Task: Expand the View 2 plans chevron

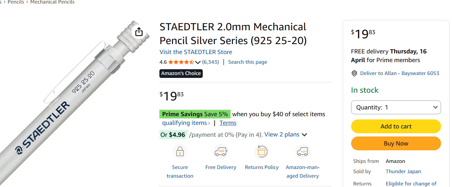Action: coord(304,135)
